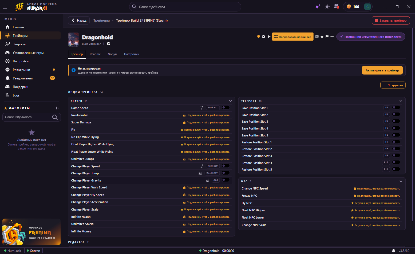Click the Dragonhold game cover thumbnail
The width and height of the screenshot is (415, 254).
[73, 39]
